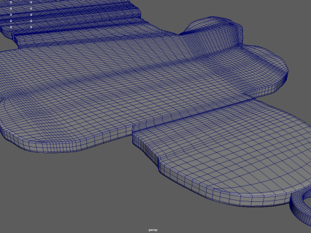Click the first column of HUD values
Viewport: 311px width, 233px height.
pyautogui.click(x=11, y=15)
